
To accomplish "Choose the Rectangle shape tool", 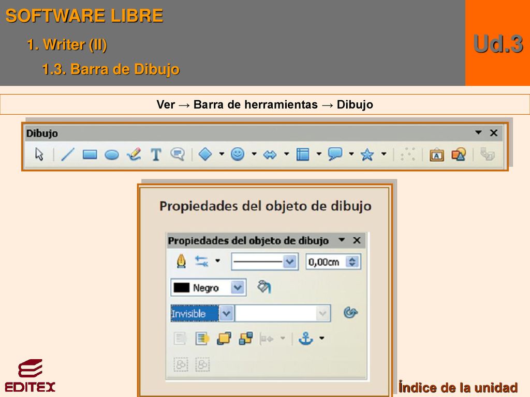I will (90, 155).
